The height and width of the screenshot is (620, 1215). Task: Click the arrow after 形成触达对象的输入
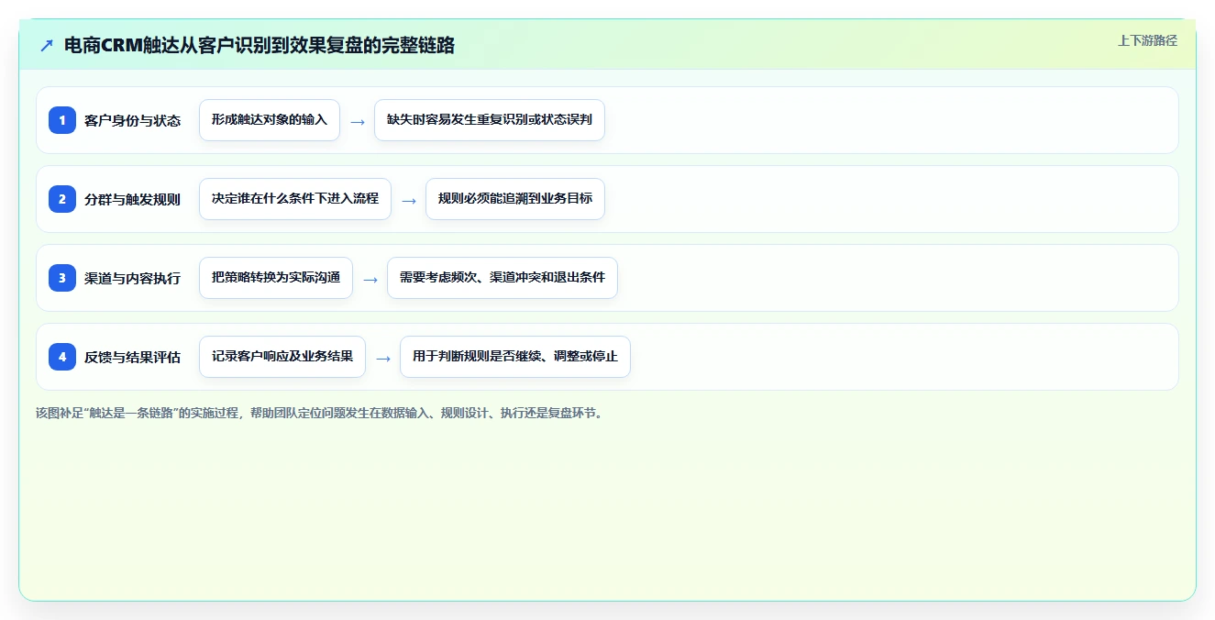coord(358,121)
